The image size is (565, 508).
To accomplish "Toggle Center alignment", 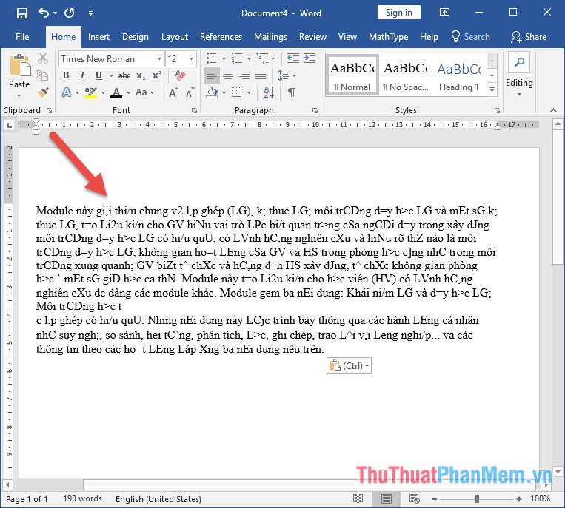I will pyautogui.click(x=228, y=75).
